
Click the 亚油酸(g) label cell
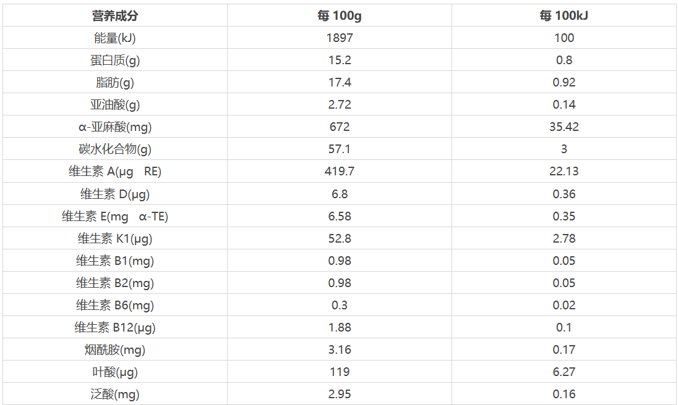coord(114,104)
